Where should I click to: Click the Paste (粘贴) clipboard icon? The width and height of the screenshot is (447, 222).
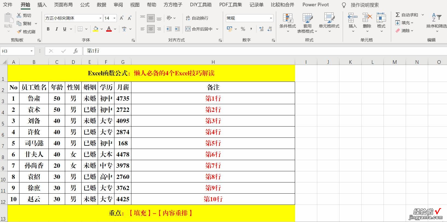pyautogui.click(x=8, y=18)
